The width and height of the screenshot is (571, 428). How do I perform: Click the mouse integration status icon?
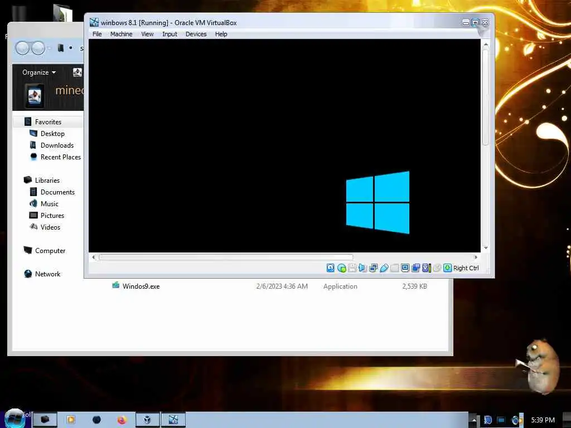pyautogui.click(x=437, y=268)
